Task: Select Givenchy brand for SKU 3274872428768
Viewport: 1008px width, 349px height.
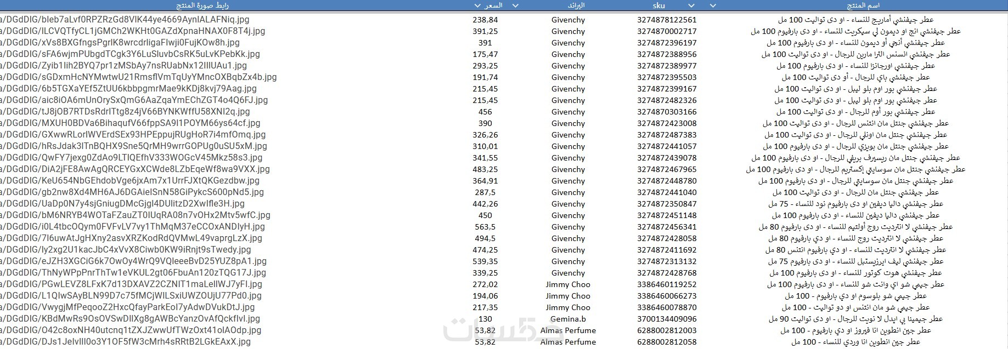Action: [568, 273]
